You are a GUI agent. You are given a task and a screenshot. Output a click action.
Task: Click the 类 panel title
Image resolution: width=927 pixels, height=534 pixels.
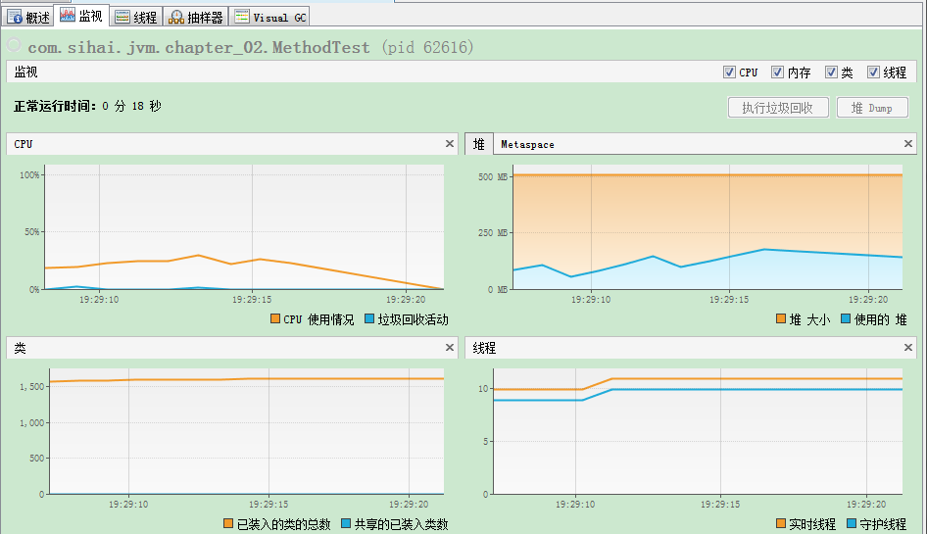21,348
